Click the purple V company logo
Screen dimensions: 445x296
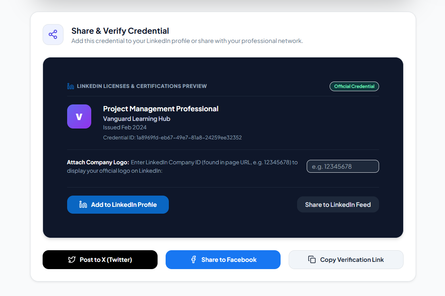pos(79,116)
